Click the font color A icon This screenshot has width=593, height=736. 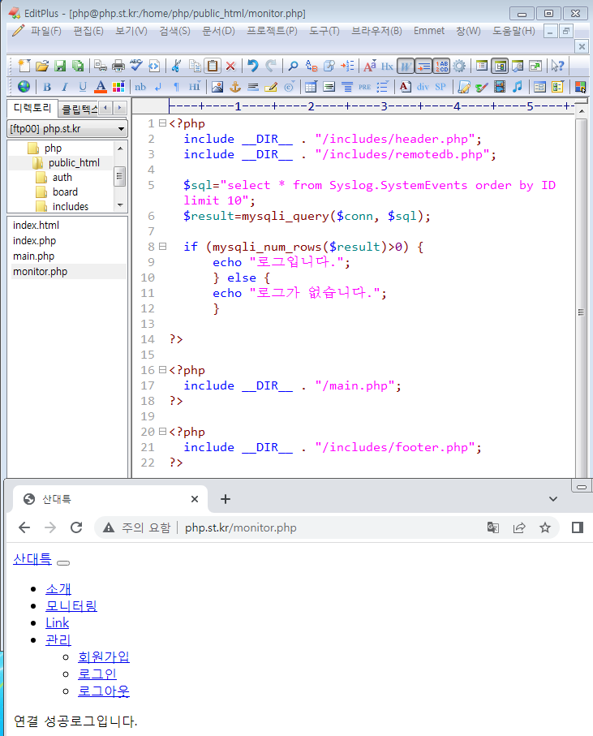[101, 86]
